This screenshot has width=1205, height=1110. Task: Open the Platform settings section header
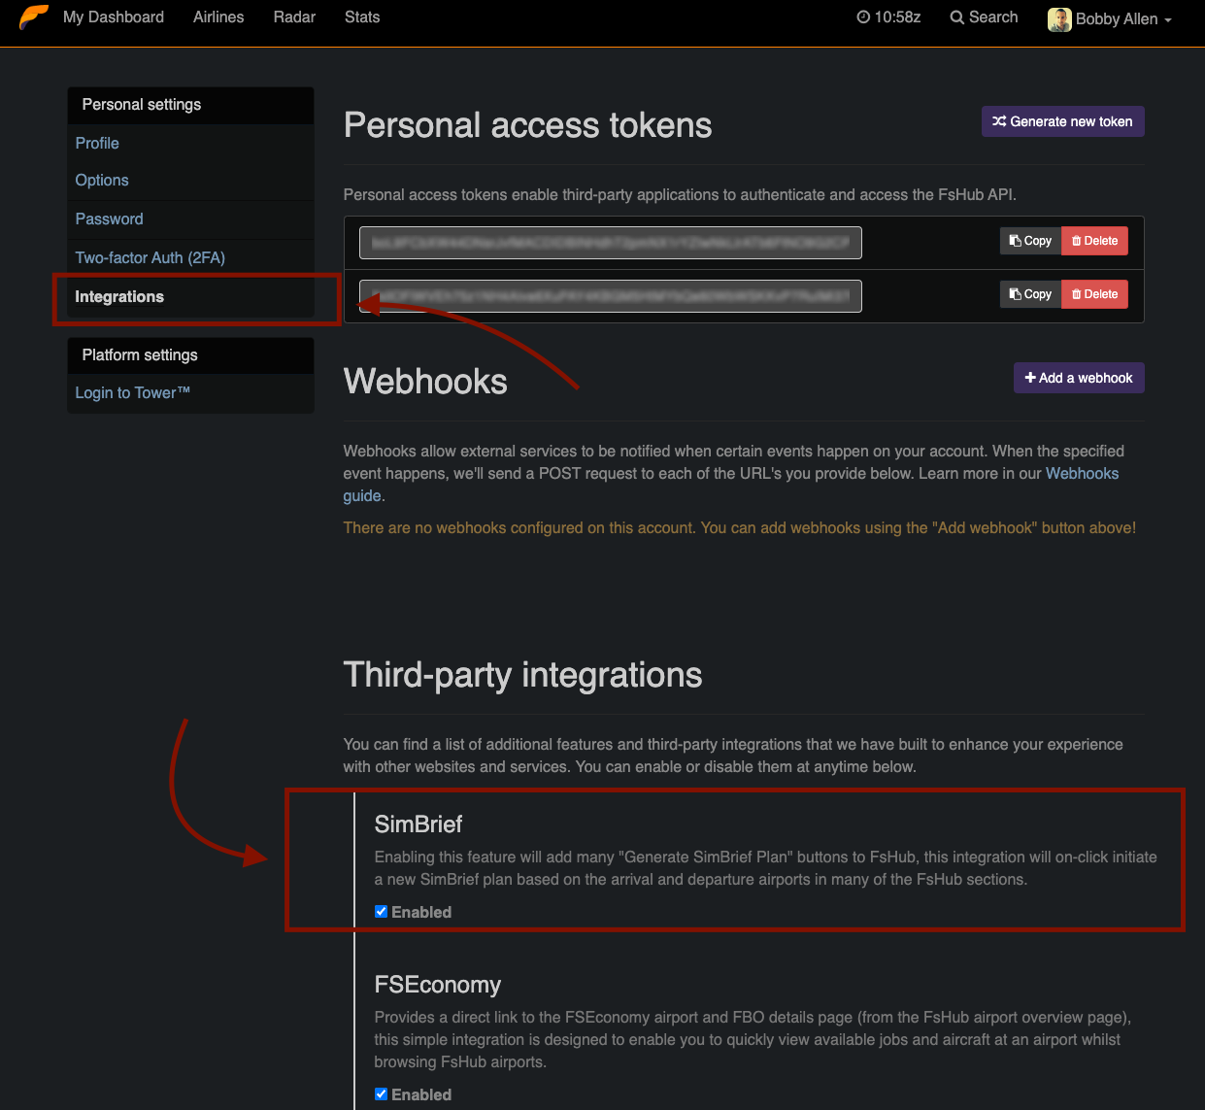139,355
